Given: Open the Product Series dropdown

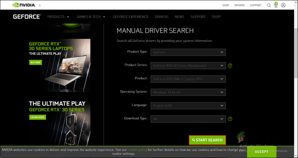Looking at the screenshot, I should click(188, 66).
